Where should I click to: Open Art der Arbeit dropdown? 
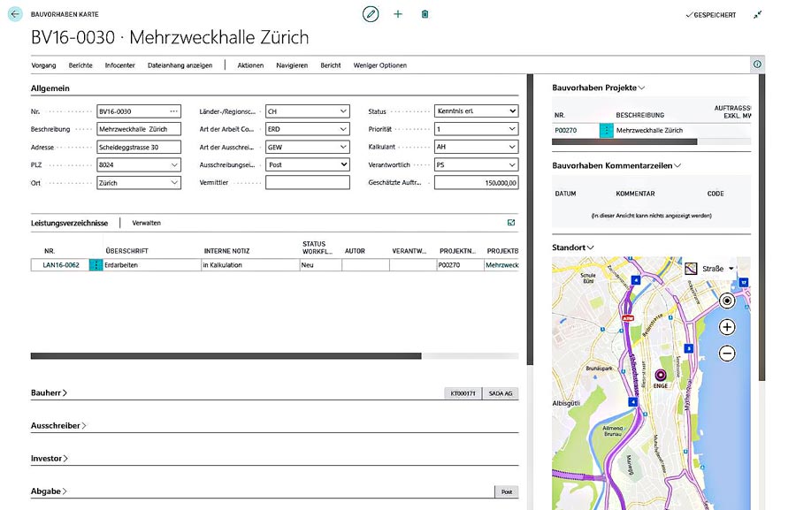pos(343,129)
